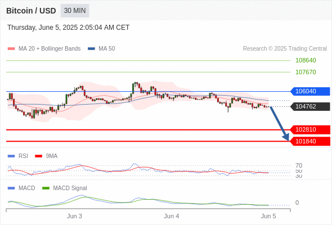Click the 30 MIN timeframe badge
332x225 pixels.
coord(75,11)
